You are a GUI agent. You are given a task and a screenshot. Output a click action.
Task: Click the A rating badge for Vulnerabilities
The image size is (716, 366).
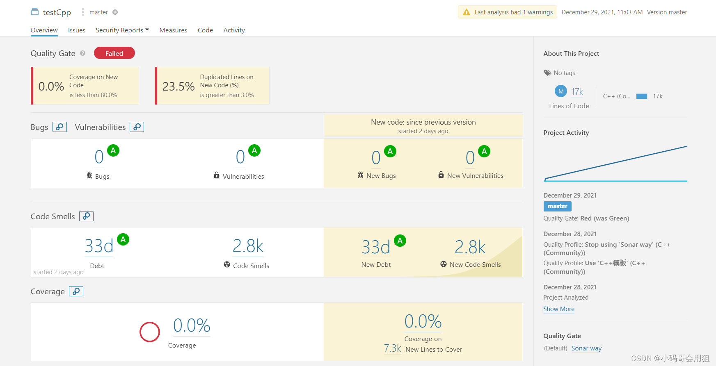click(254, 150)
